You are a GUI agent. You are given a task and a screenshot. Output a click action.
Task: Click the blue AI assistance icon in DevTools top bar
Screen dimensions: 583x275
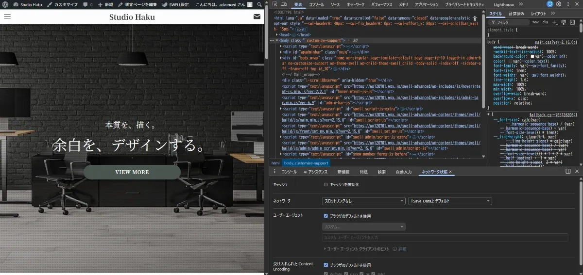click(x=550, y=4)
